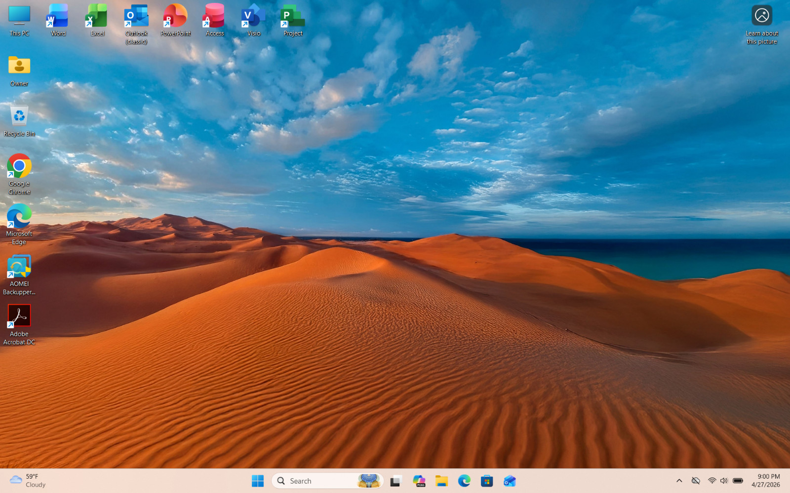This screenshot has height=493, width=790.
Task: Select the Adobe Acrobat DC icon
Action: (x=19, y=325)
